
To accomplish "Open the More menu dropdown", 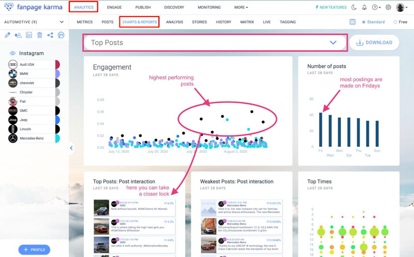I will tap(241, 8).
